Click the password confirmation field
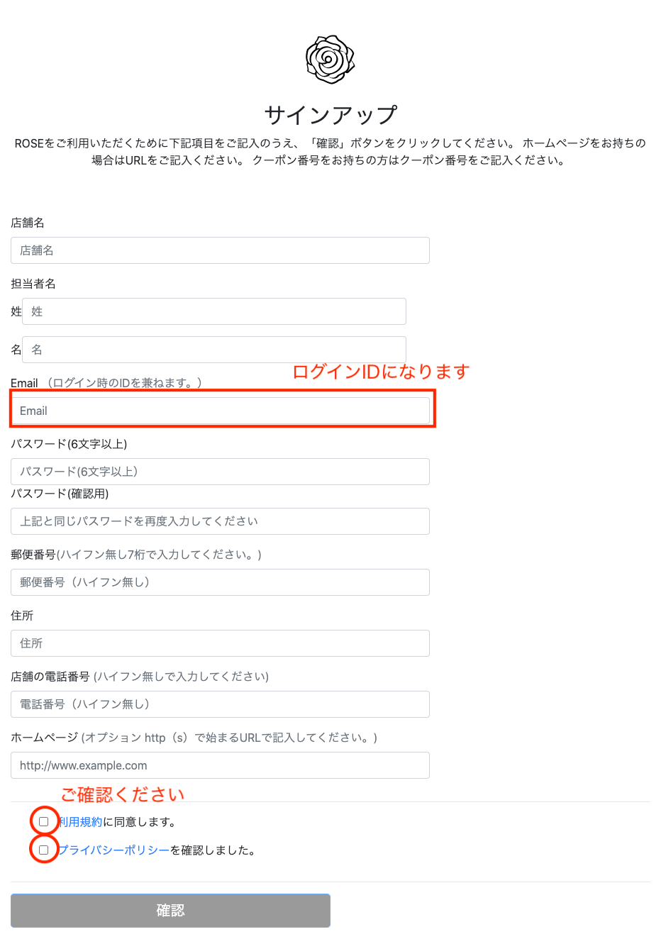This screenshot has width=661, height=939. 220,521
